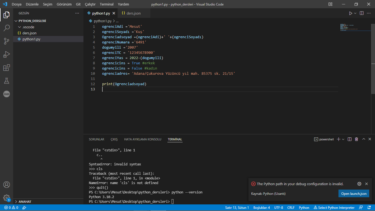Split the editor to the right
This screenshot has height=211, width=375.
click(x=362, y=13)
